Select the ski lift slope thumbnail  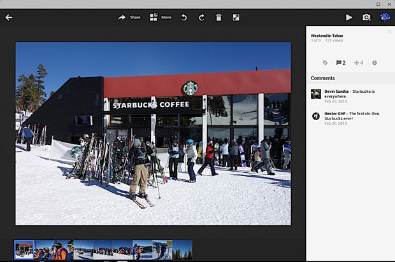click(83, 249)
